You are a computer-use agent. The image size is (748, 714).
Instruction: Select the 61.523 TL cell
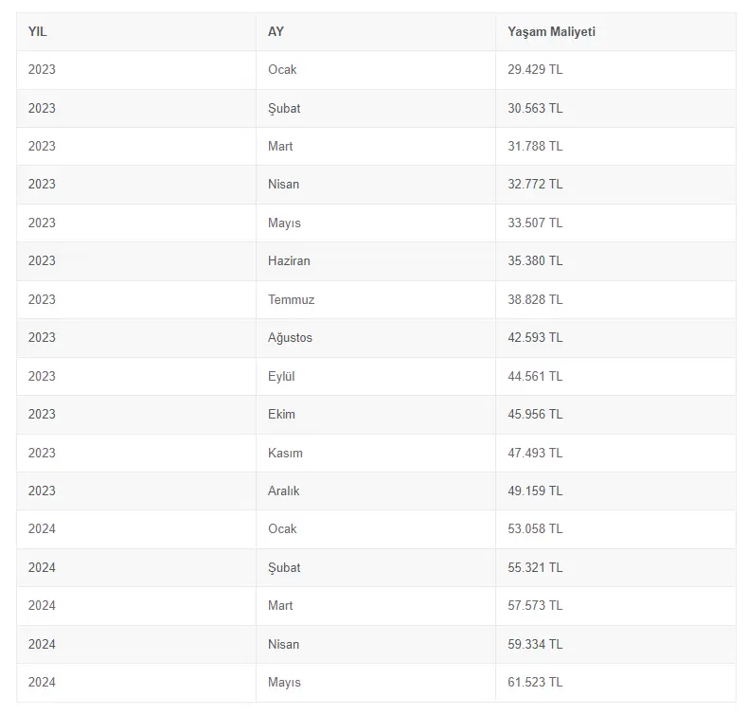tap(535, 682)
